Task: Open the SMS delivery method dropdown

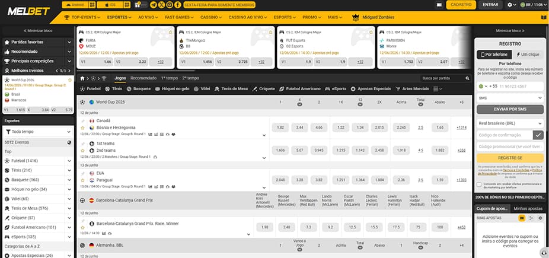Action: (x=510, y=98)
